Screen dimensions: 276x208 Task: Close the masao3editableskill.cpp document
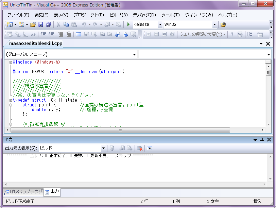(x=268, y=44)
